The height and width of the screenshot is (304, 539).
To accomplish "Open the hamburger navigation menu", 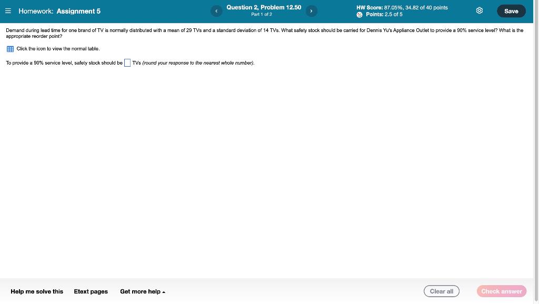I will tap(9, 11).
